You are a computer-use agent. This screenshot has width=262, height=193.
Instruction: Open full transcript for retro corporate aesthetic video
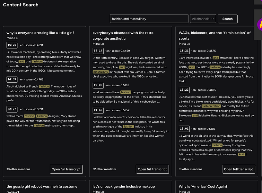point(152,169)
